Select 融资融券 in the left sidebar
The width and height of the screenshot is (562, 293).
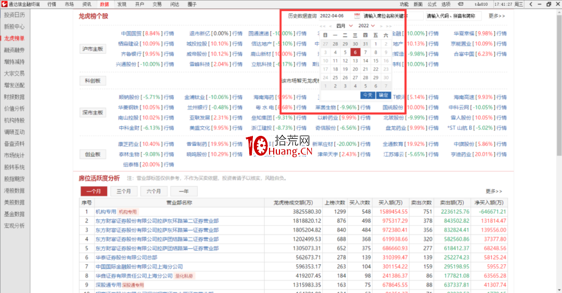pos(15,50)
